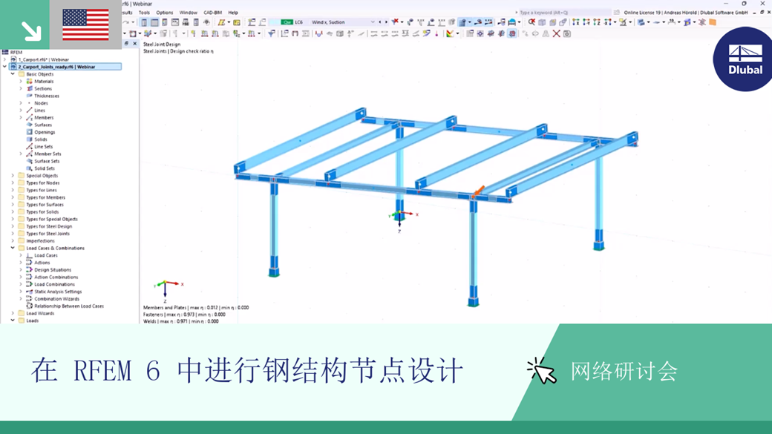Open the CAD-BIM menu
The image size is (772, 434).
point(212,13)
